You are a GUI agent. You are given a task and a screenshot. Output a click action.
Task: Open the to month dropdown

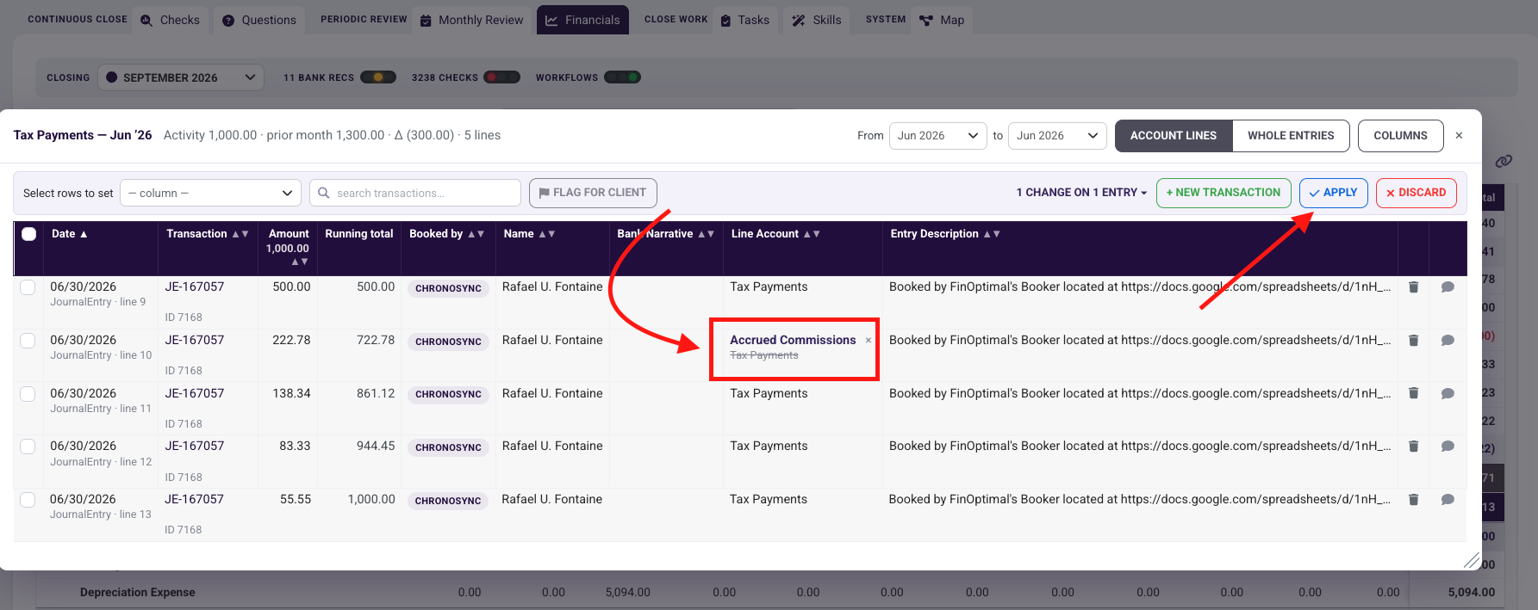(x=1057, y=136)
